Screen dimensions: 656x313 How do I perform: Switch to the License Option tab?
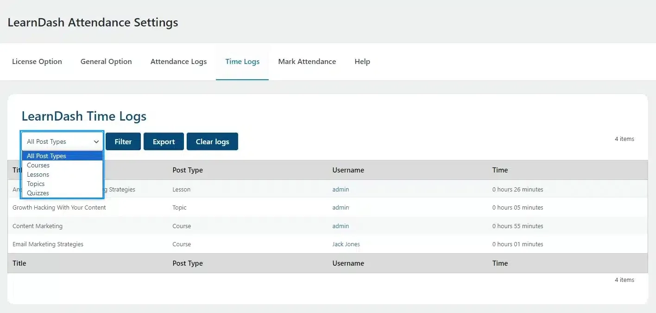pyautogui.click(x=37, y=61)
